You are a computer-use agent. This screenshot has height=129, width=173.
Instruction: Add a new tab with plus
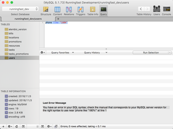pos(58,19)
